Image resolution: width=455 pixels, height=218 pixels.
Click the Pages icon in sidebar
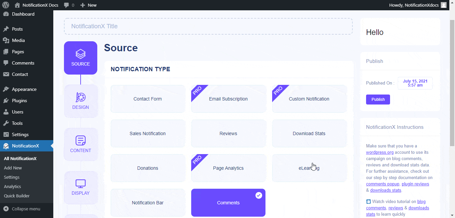6,52
